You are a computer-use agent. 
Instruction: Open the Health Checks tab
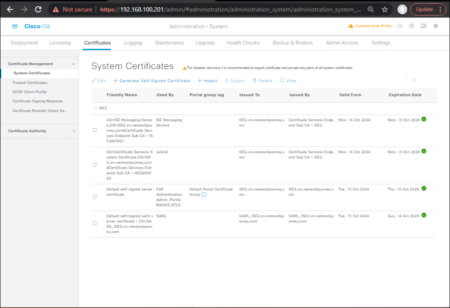pyautogui.click(x=243, y=43)
